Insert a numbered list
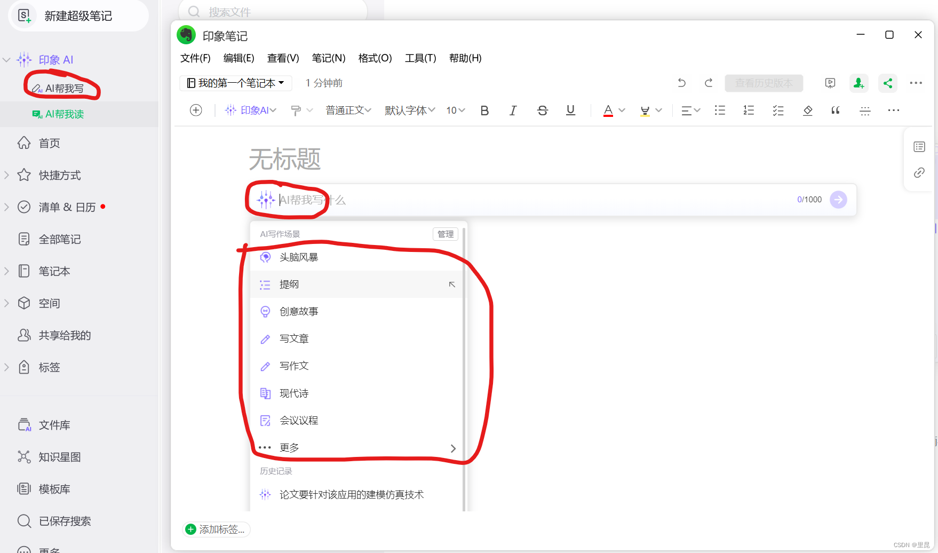938x553 pixels. [749, 110]
